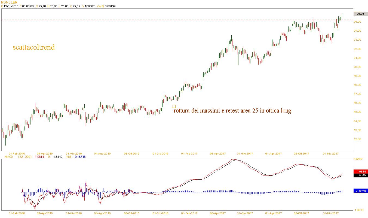Click the red MACD value tag 1,9814
Viewport: 368px width, 218px height.
(x=360, y=171)
